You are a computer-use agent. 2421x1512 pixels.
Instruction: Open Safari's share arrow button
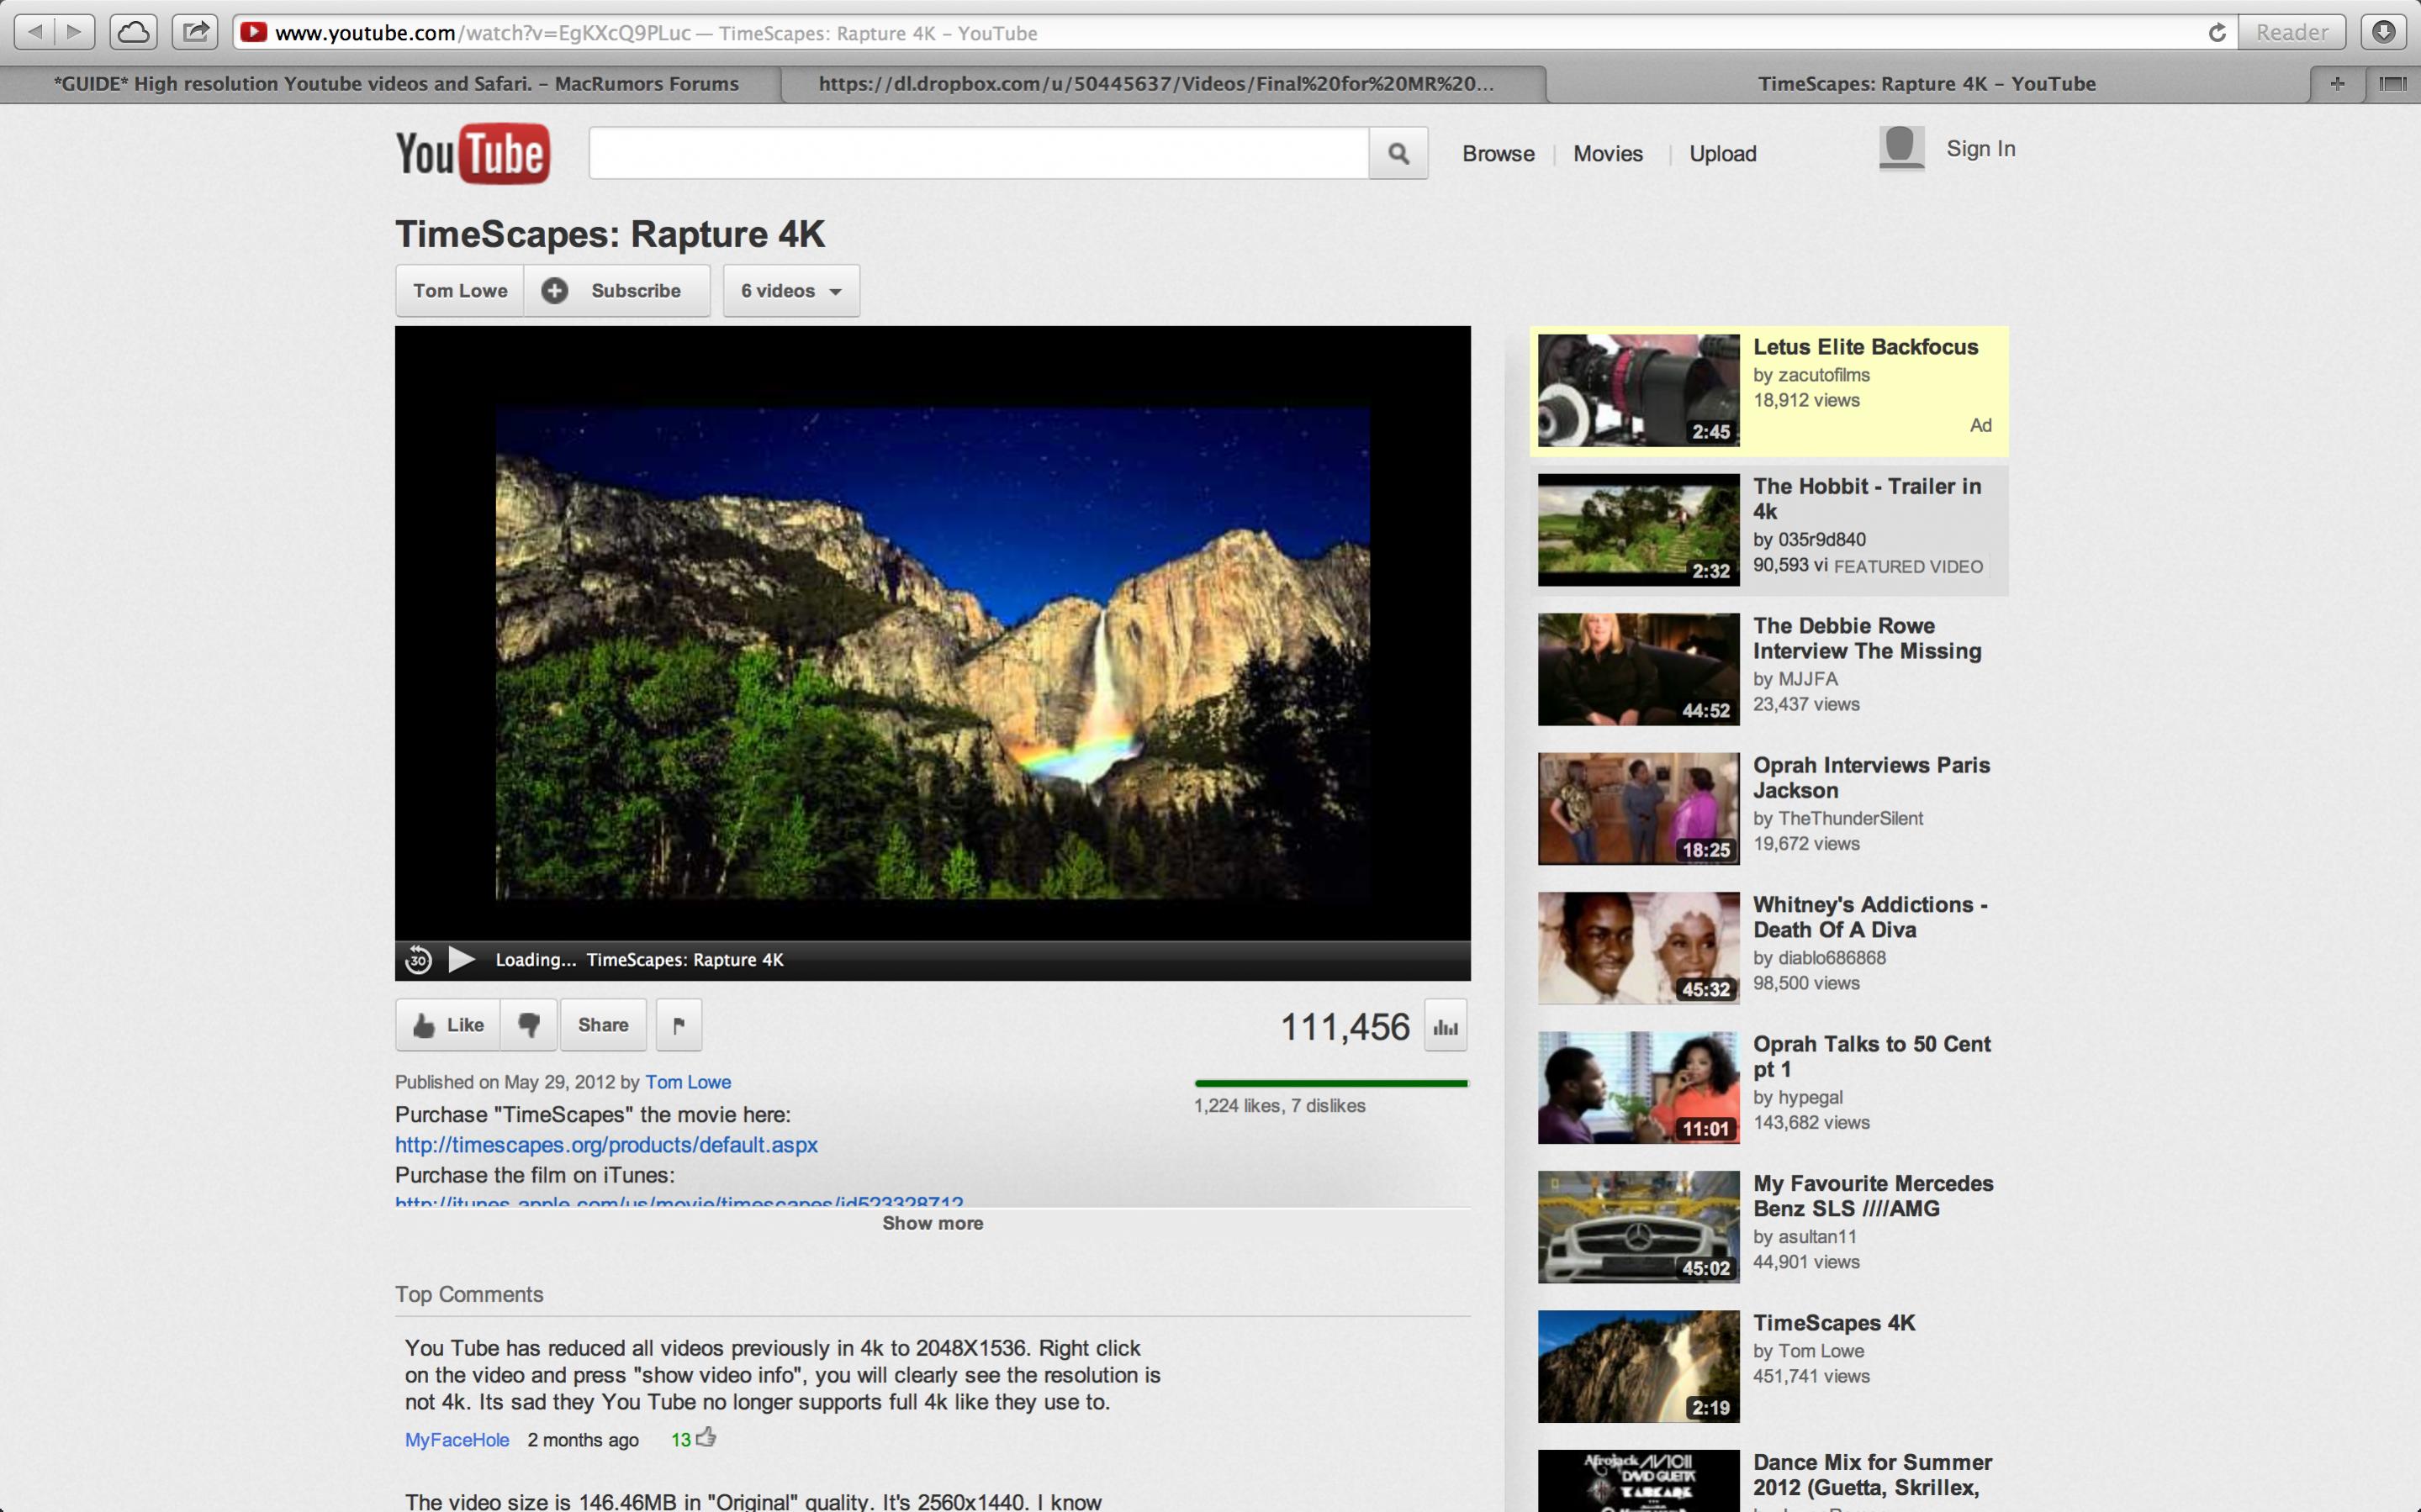[x=195, y=32]
